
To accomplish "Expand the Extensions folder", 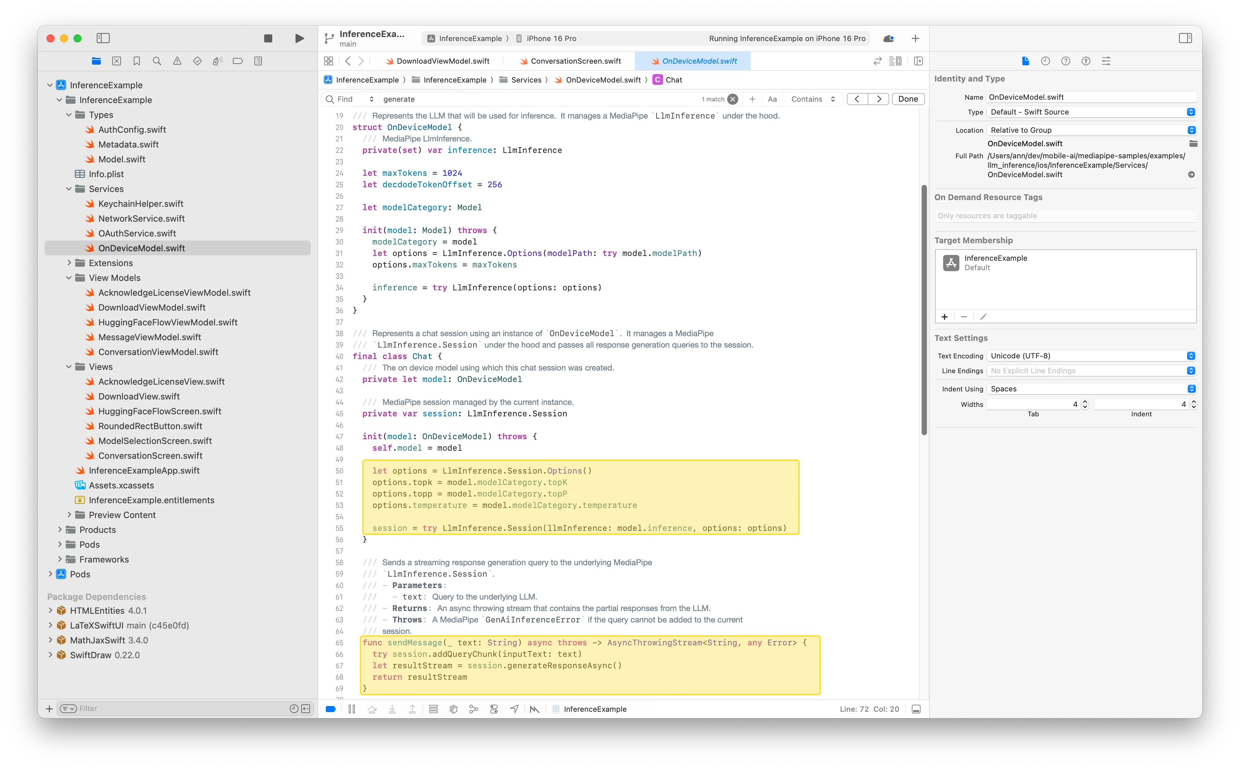I will (69, 263).
